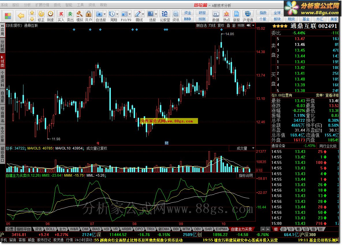Switch to 筹 chip distribution tab
Image resolution: width=342 pixels, height=245 pixels.
[298, 229]
